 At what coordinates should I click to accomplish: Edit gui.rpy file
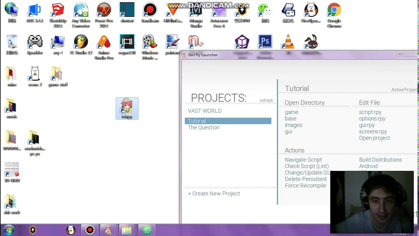(367, 125)
